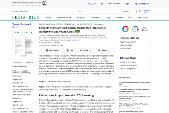Click the Login link
Screen dimensions: 169x113
pos(127,4)
